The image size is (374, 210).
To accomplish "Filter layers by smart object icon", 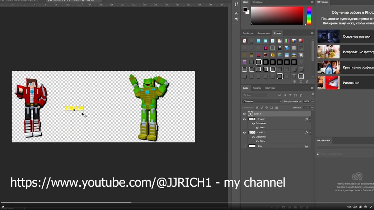I will 301,95.
